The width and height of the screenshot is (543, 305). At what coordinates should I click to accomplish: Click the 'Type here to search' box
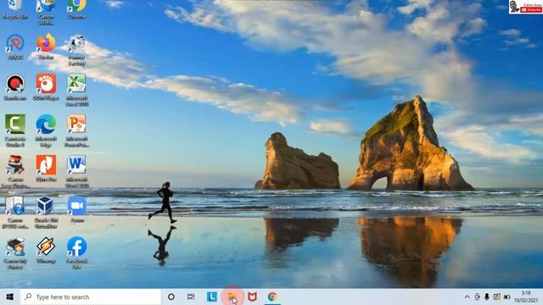coord(91,297)
